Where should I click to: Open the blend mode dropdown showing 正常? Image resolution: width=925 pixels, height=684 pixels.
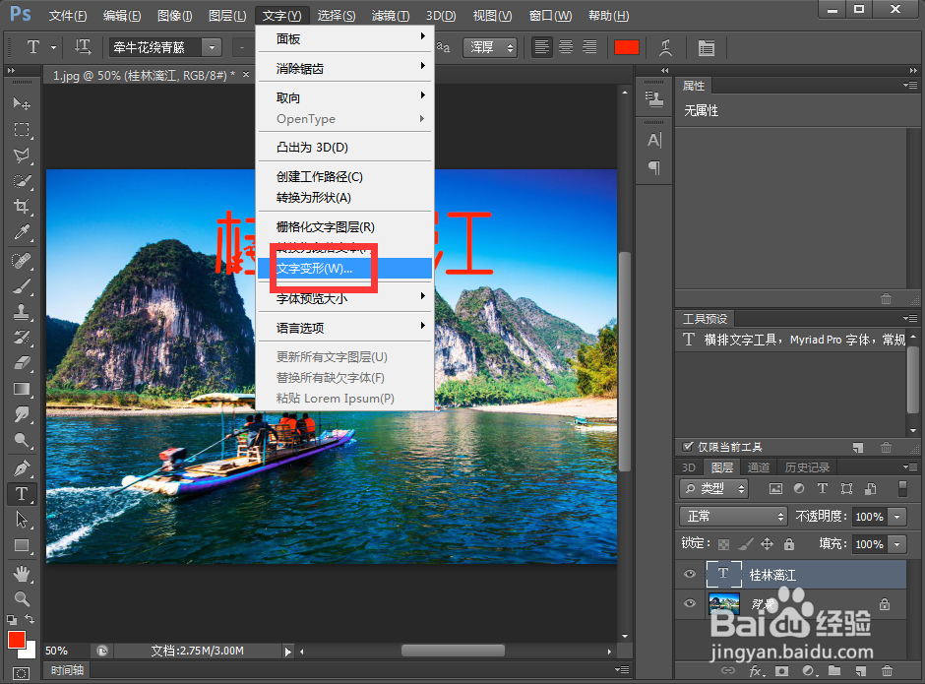pyautogui.click(x=733, y=516)
